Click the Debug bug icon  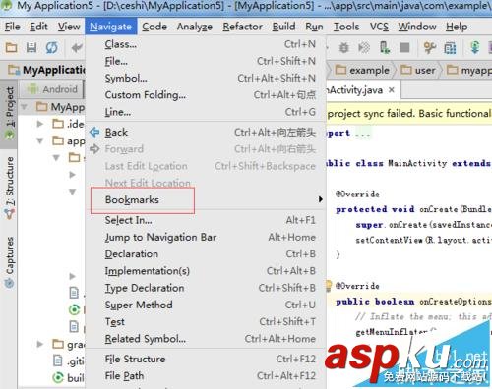coord(343,48)
